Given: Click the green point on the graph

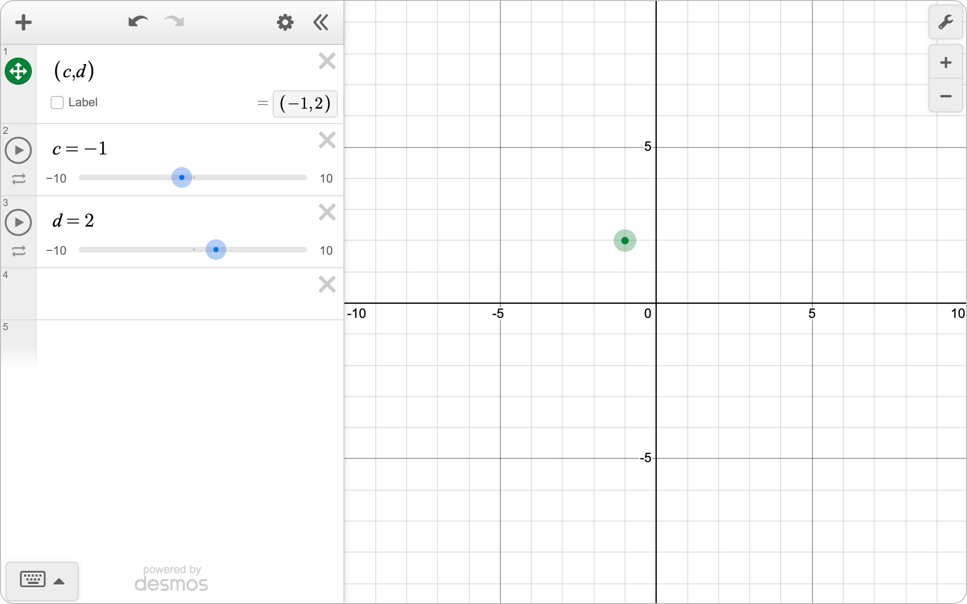Looking at the screenshot, I should pyautogui.click(x=625, y=241).
